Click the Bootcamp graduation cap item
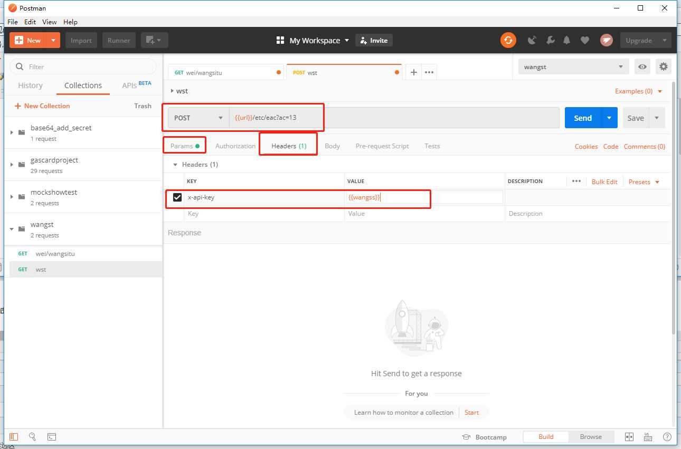 [484, 437]
